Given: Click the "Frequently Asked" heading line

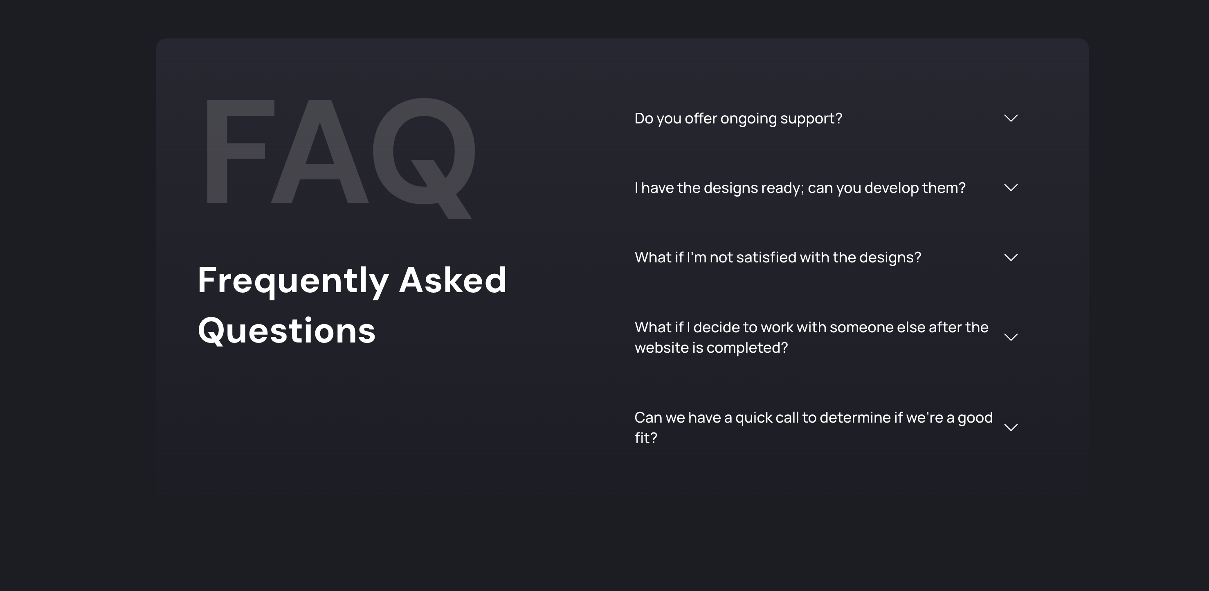Looking at the screenshot, I should pos(352,281).
